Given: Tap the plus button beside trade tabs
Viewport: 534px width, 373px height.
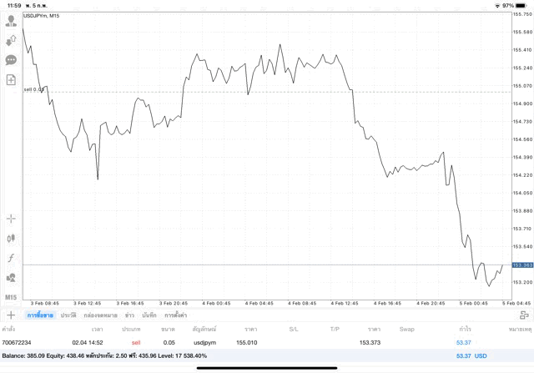Looking at the screenshot, I should tap(11, 315).
